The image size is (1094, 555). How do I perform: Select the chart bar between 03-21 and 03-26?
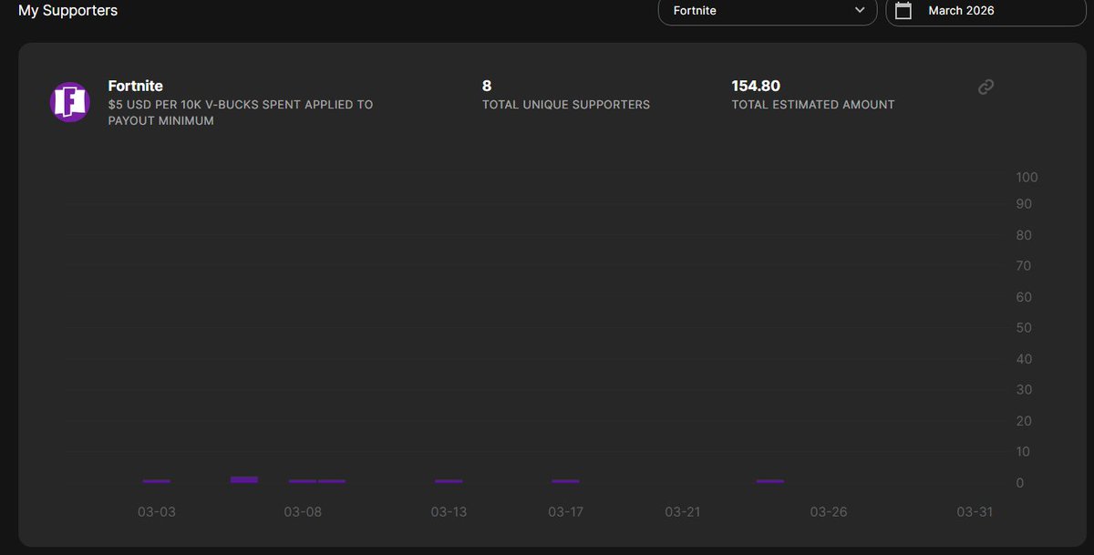tap(770, 481)
